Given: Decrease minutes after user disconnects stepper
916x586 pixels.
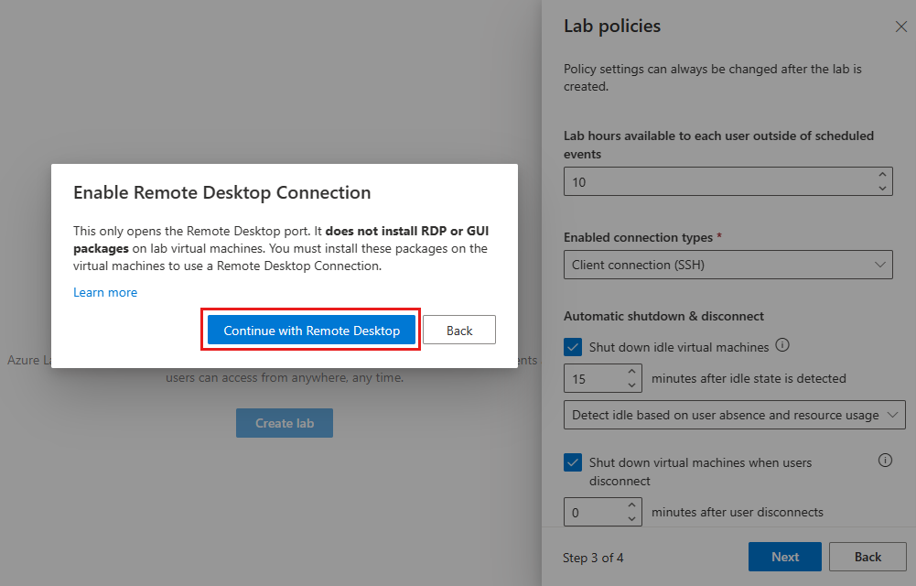Looking at the screenshot, I should pyautogui.click(x=631, y=519).
